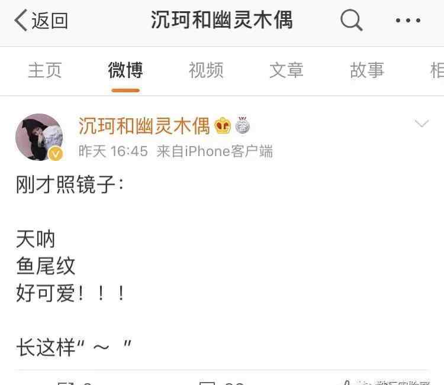Screen dimensions: 444x385
Task: Open the user's profile avatar
Action: click(39, 137)
